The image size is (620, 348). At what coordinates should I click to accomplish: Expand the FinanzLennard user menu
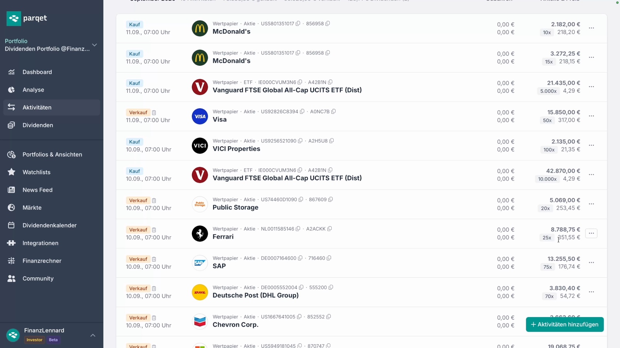93,335
